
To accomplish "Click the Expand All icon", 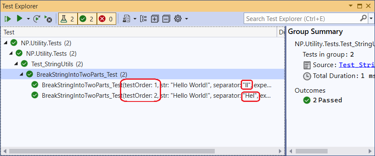I will point(155,19).
